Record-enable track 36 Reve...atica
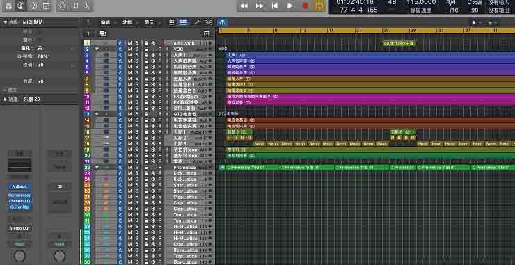Viewport: 515px width, 265px height. click(x=160, y=250)
